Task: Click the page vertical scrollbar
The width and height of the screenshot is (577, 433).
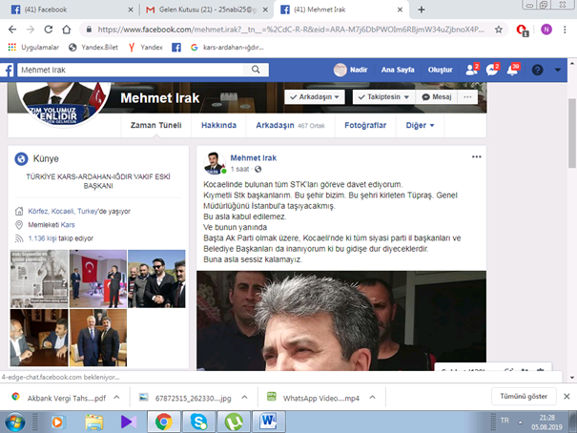Action: coord(572,133)
